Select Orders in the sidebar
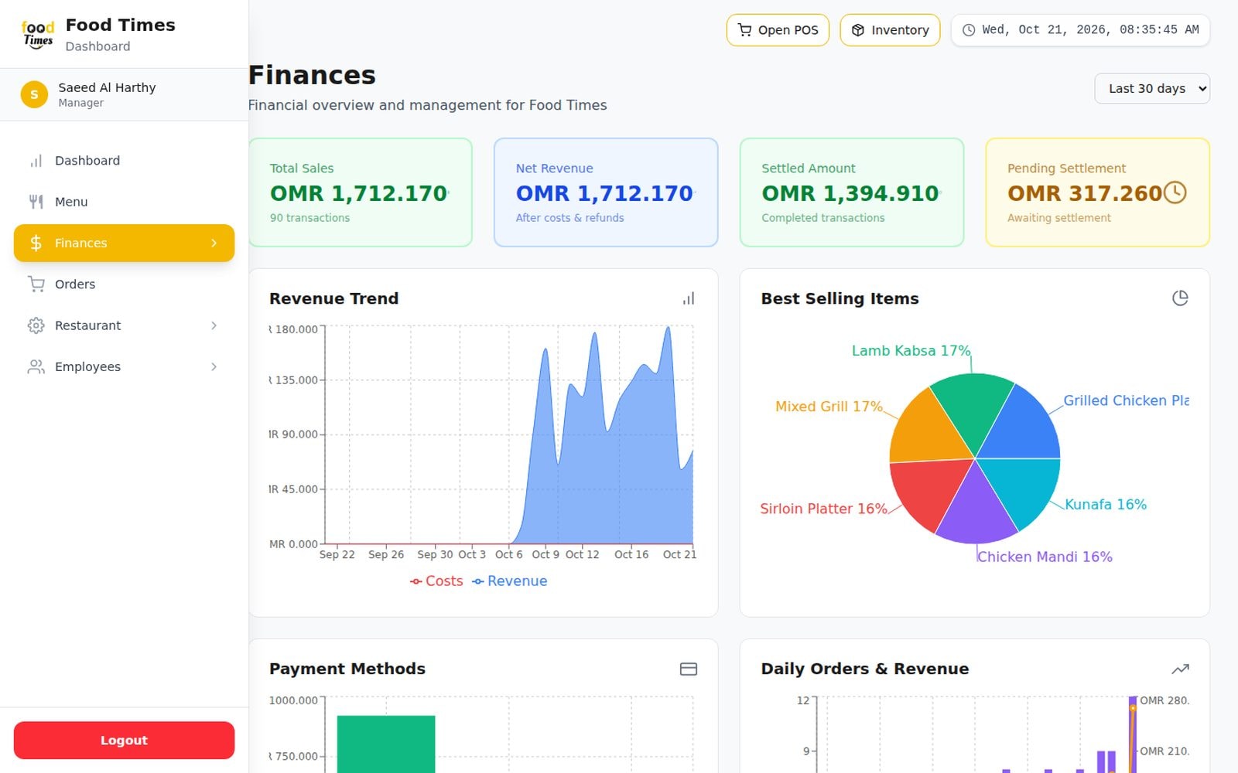Image resolution: width=1238 pixels, height=773 pixels. point(124,284)
